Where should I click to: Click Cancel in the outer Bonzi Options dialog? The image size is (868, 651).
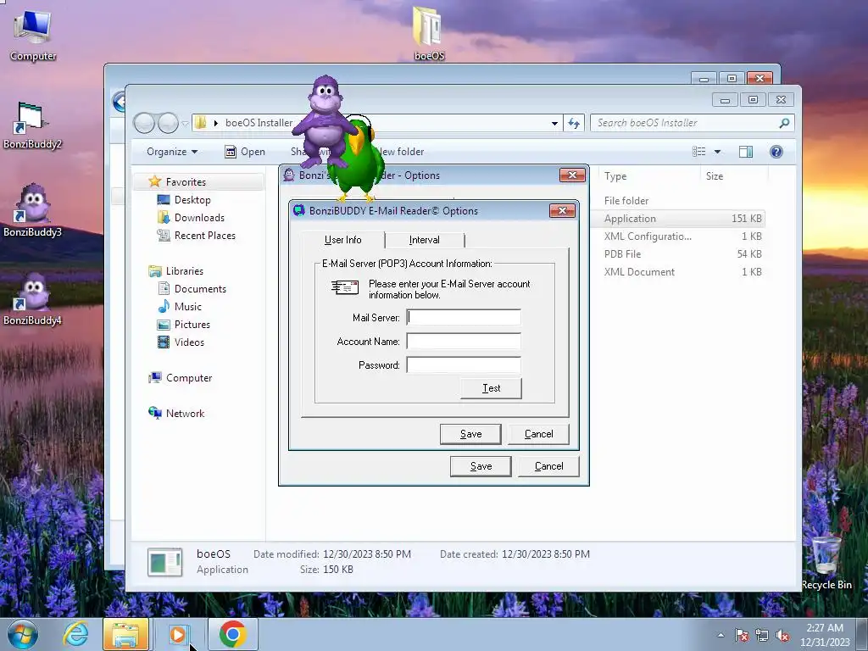point(548,466)
